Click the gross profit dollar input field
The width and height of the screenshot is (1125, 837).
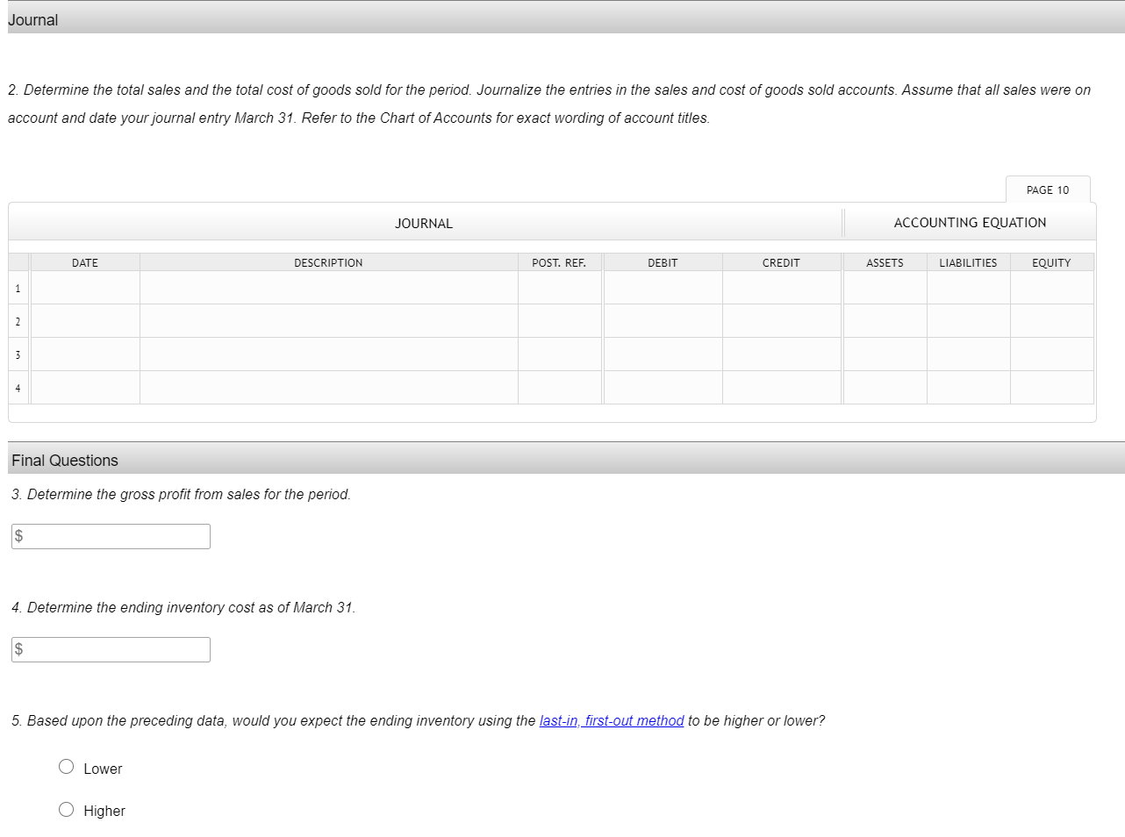pos(111,536)
